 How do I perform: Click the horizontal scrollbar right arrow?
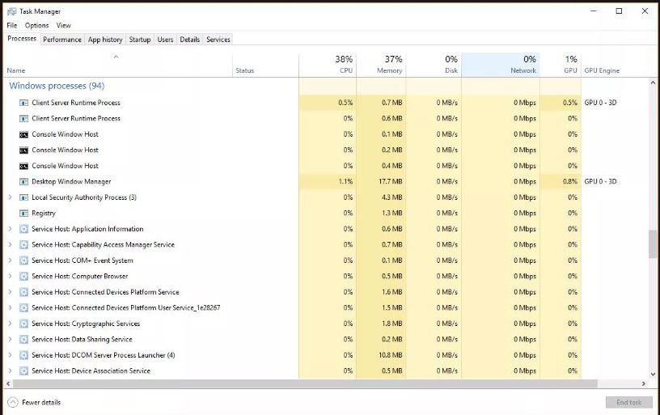[x=644, y=383]
